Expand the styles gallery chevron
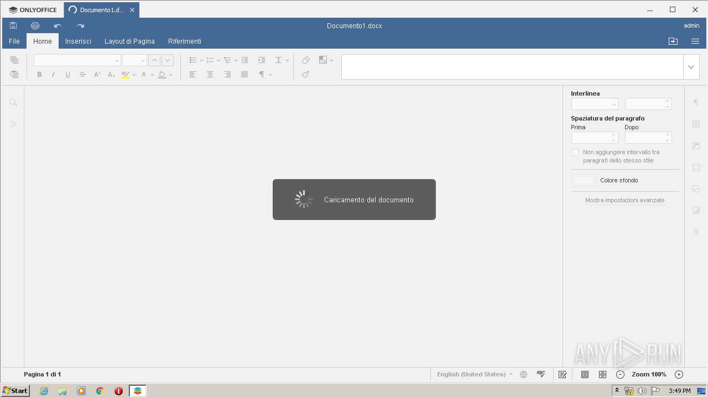 tap(691, 67)
